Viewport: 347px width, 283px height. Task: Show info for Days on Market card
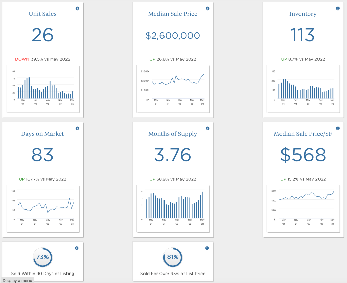pos(77,128)
